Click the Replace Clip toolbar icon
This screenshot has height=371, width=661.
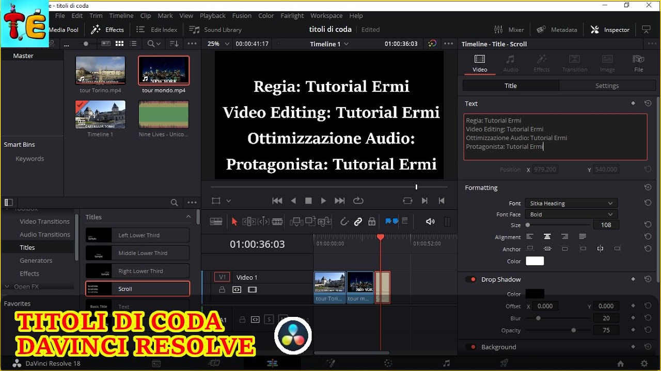(x=324, y=222)
